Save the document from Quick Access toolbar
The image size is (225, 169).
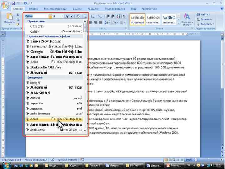pos(13,3)
